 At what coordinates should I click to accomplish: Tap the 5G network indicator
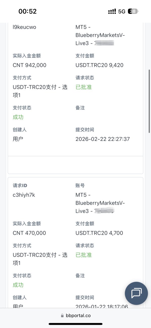pos(122,11)
